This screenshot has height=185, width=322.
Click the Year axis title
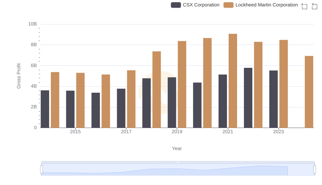[x=177, y=148]
